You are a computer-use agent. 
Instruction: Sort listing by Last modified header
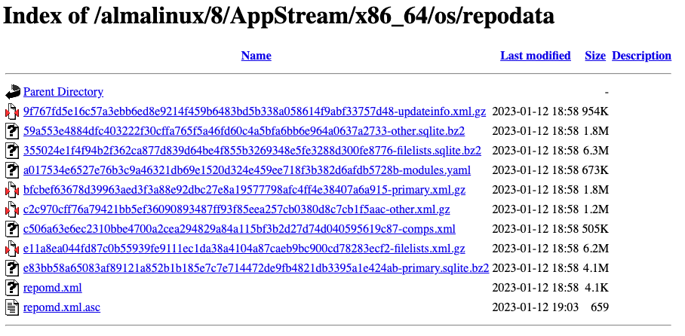click(536, 56)
